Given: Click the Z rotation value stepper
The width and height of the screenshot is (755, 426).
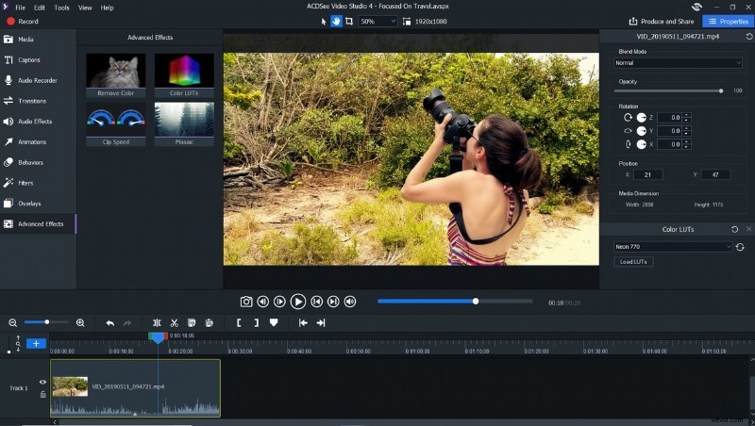Looking at the screenshot, I should pyautogui.click(x=687, y=117).
